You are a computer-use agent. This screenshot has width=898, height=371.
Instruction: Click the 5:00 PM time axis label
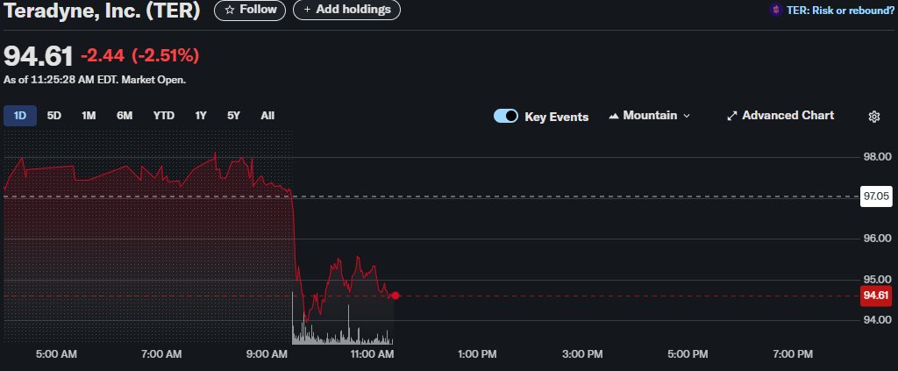(688, 354)
